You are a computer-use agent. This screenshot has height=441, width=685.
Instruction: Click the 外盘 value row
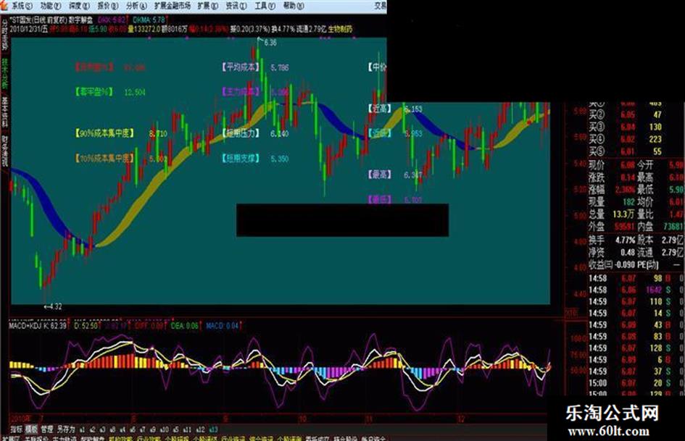coord(612,226)
